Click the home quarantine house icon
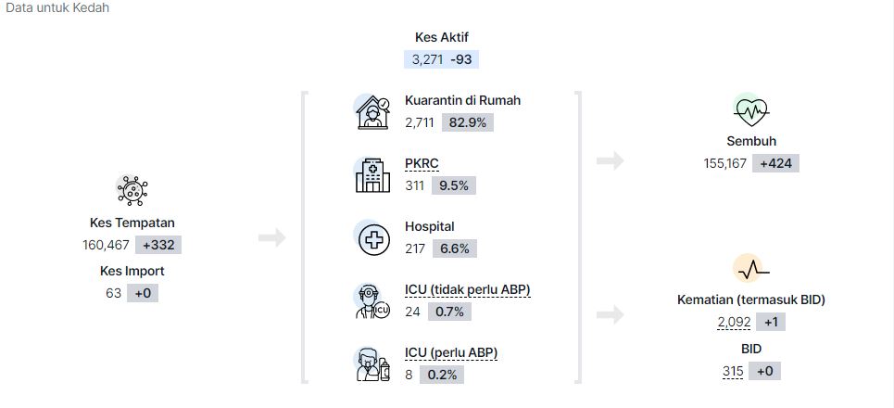 (x=372, y=112)
